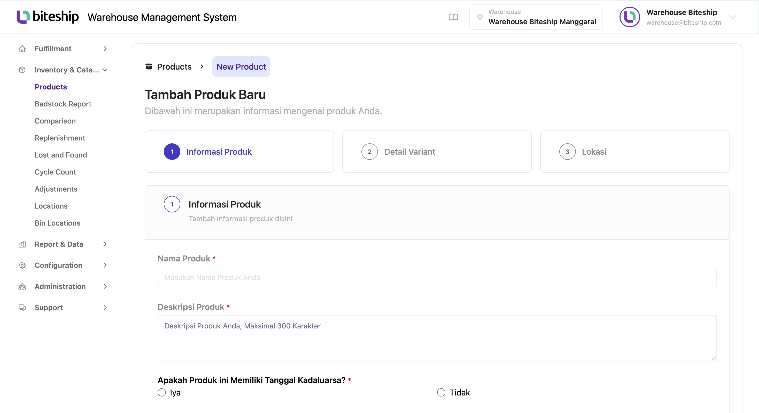The height and width of the screenshot is (413, 759).
Task: Click the Fulfillment home icon
Action: click(x=22, y=49)
